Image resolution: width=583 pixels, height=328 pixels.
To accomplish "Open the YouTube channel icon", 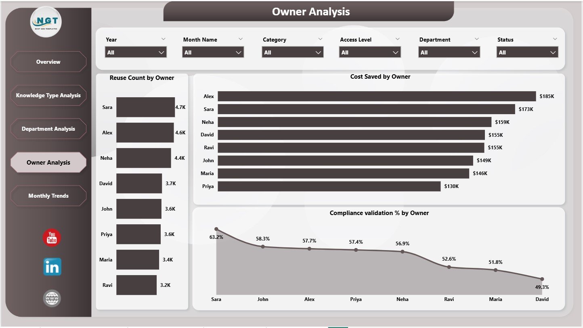I will tap(52, 238).
